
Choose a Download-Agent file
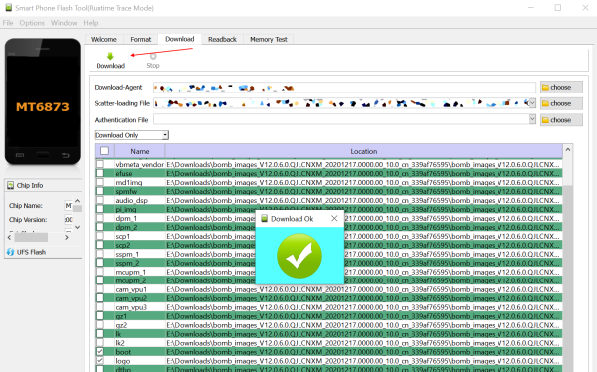(561, 87)
